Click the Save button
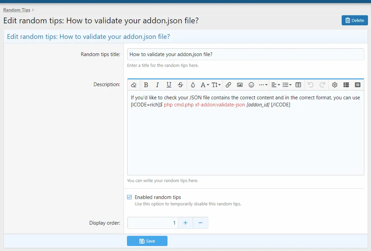 pyautogui.click(x=147, y=241)
